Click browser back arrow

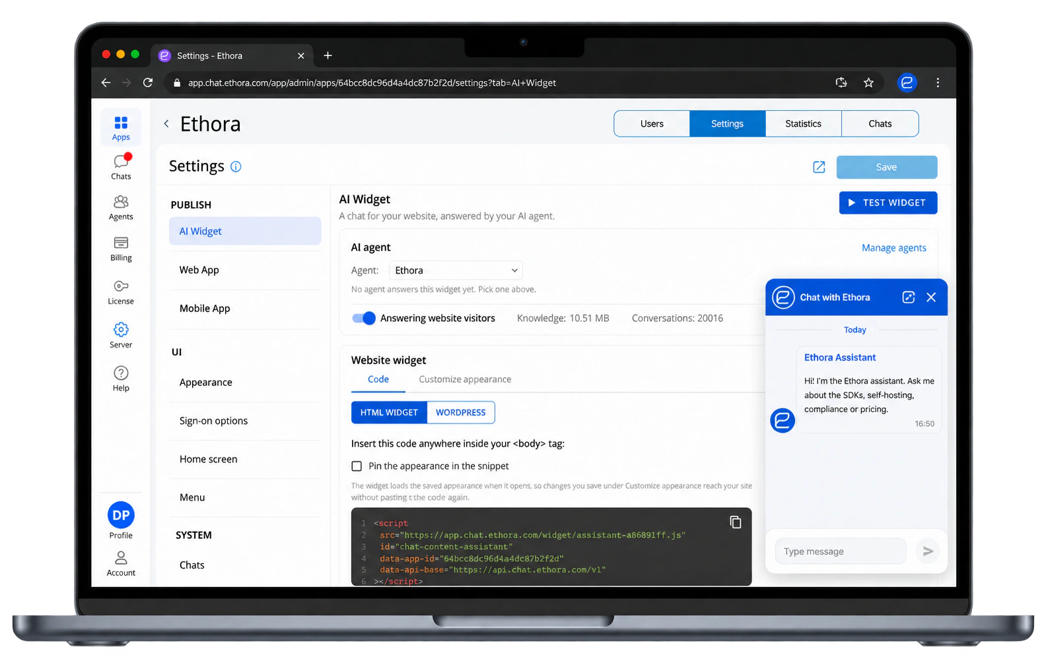(x=106, y=82)
